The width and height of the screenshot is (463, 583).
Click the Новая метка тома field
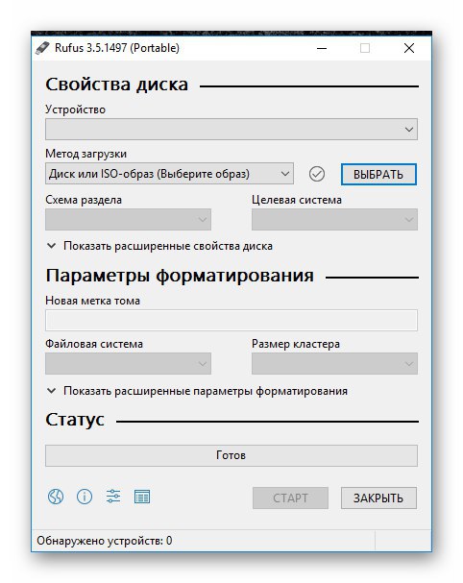tap(231, 321)
